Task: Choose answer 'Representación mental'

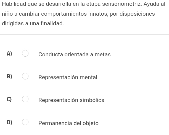Action: pos(68,77)
